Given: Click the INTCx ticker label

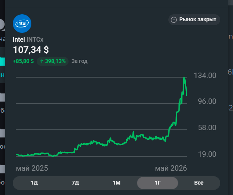Looking at the screenshot, I should click(x=35, y=40).
